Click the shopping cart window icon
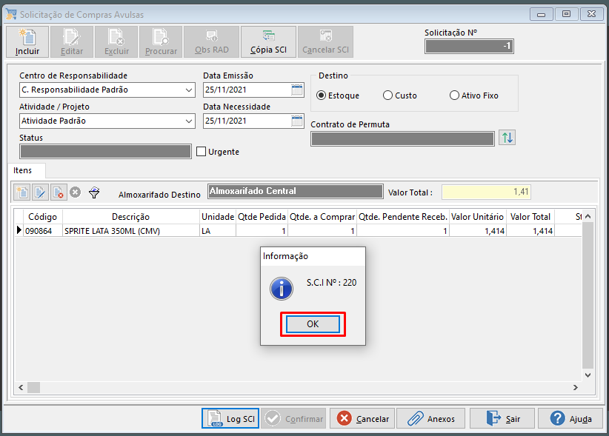The image size is (609, 436). (x=11, y=14)
